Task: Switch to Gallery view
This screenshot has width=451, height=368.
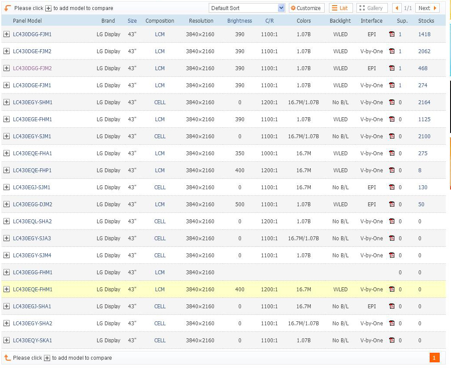Action: coord(372,8)
